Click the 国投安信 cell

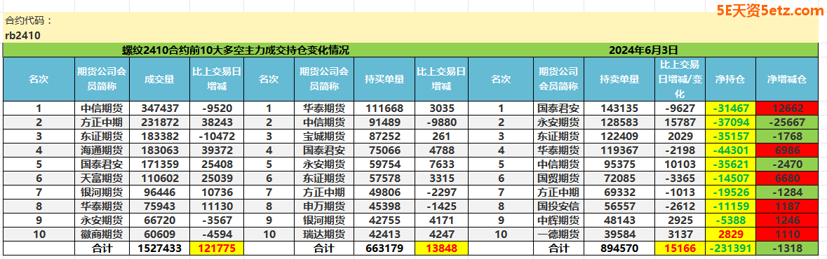coord(558,206)
